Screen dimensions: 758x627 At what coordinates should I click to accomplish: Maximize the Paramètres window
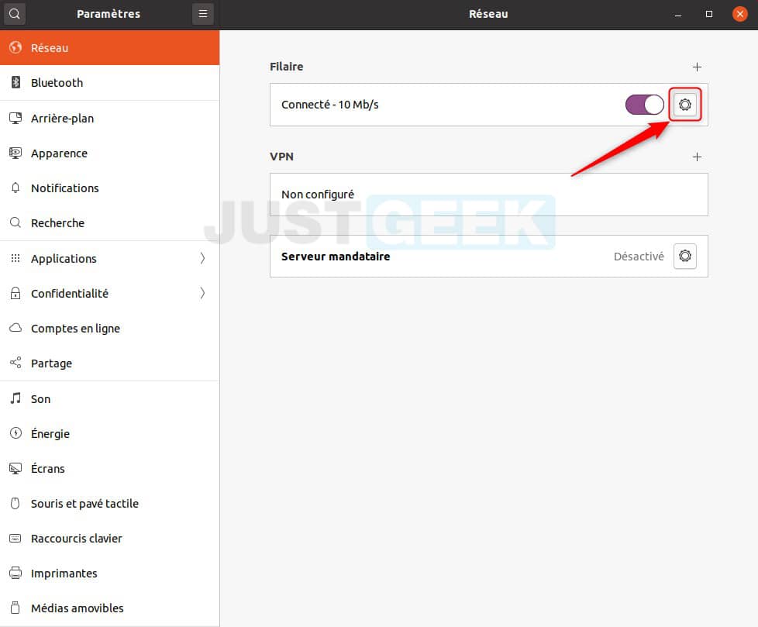(x=708, y=14)
